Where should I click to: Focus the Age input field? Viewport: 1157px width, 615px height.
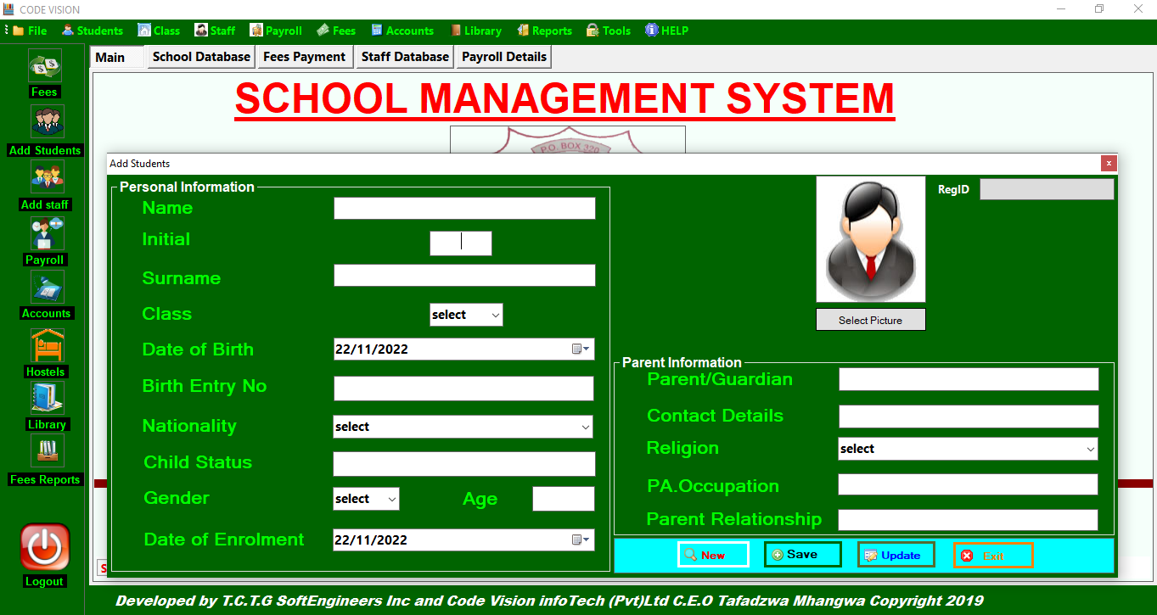[564, 499]
